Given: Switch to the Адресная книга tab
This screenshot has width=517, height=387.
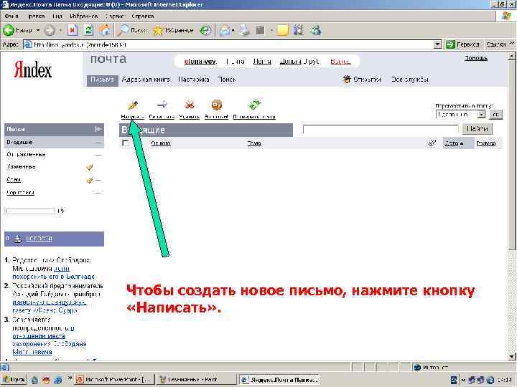Looking at the screenshot, I should coord(146,80).
